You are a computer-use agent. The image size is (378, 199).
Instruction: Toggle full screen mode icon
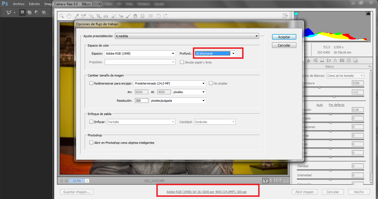285,16
